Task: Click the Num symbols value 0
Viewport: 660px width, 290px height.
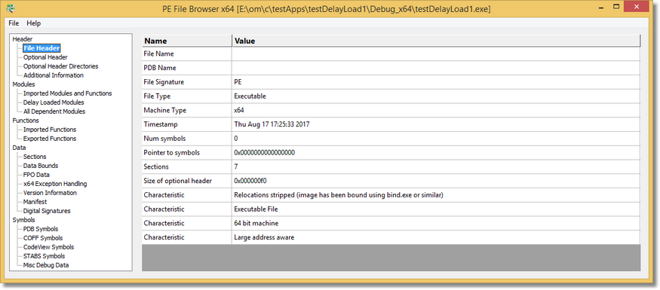Action: (236, 139)
